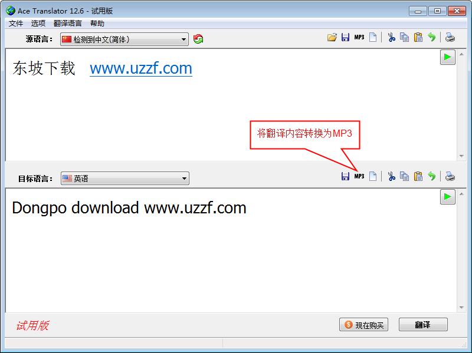Open file icon in source toolbar

pyautogui.click(x=332, y=38)
